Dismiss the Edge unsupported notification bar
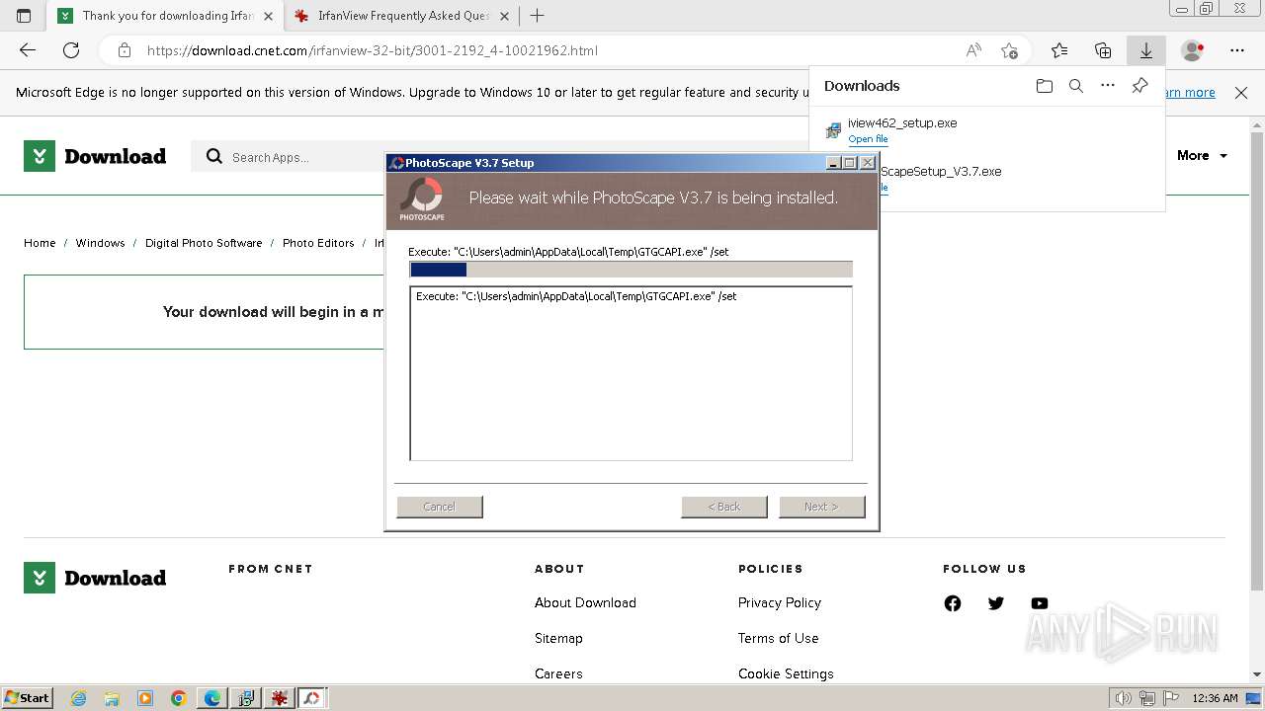 [x=1241, y=93]
